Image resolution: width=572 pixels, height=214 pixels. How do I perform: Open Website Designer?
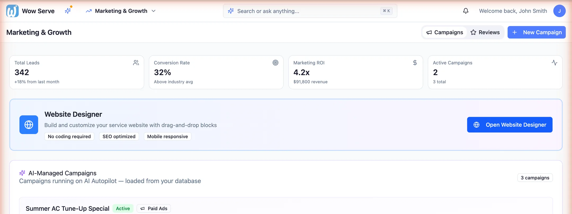tap(510, 125)
